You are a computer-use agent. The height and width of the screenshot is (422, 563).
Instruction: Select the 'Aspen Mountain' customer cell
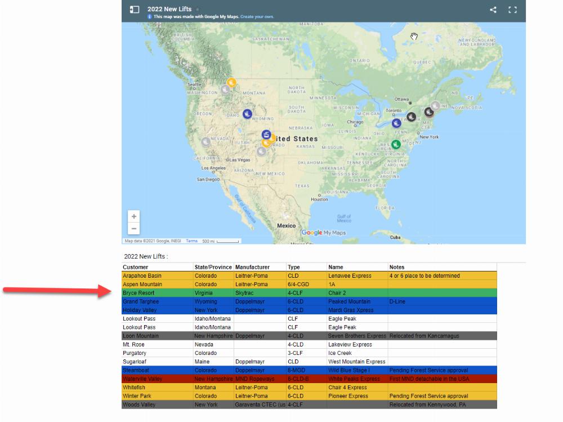(158, 285)
